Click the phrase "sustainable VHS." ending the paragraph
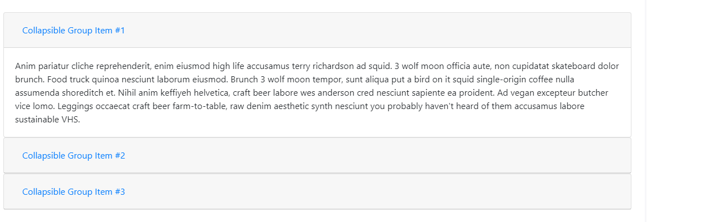This screenshot has width=719, height=222. click(x=47, y=120)
